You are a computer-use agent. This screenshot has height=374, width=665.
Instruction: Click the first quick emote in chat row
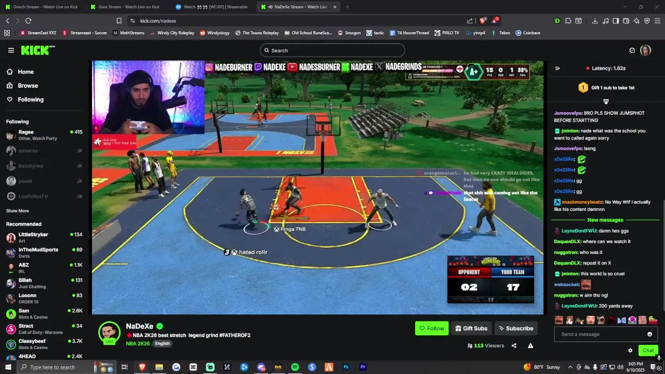[x=559, y=320]
